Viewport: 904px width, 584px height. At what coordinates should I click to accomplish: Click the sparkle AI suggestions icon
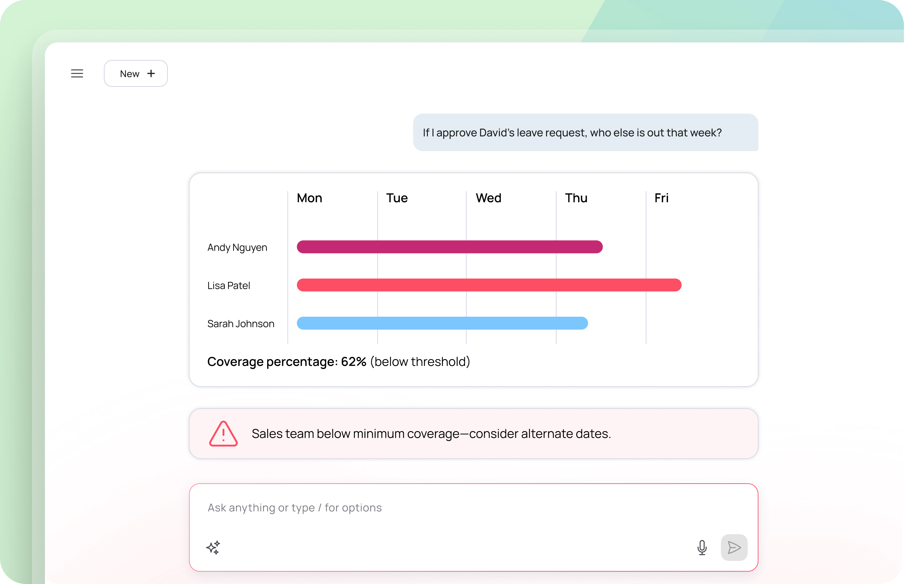213,547
